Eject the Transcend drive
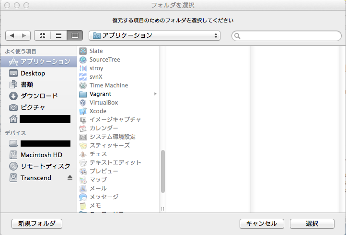Image resolution: width=346 pixels, height=235 pixels. pyautogui.click(x=70, y=178)
